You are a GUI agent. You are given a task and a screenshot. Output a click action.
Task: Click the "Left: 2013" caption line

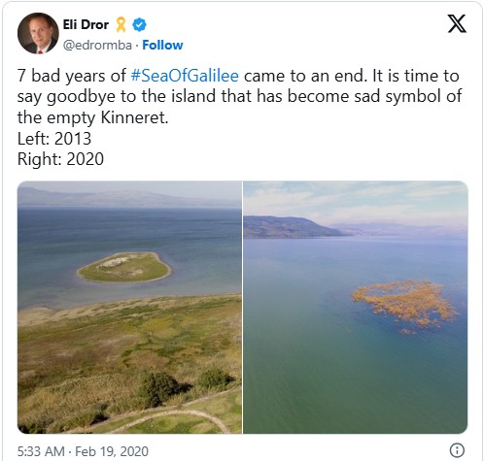click(x=54, y=139)
